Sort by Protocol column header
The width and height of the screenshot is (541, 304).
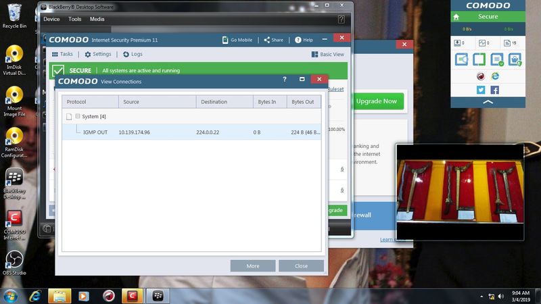pyautogui.click(x=90, y=102)
